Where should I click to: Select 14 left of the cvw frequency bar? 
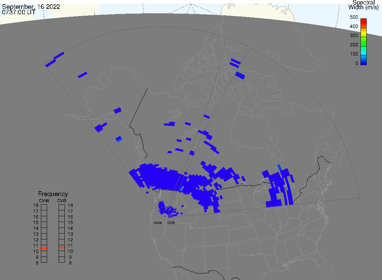36,229
